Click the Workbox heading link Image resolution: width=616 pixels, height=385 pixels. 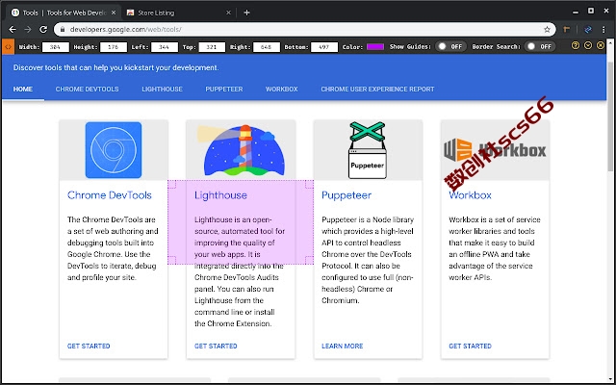tap(470, 195)
